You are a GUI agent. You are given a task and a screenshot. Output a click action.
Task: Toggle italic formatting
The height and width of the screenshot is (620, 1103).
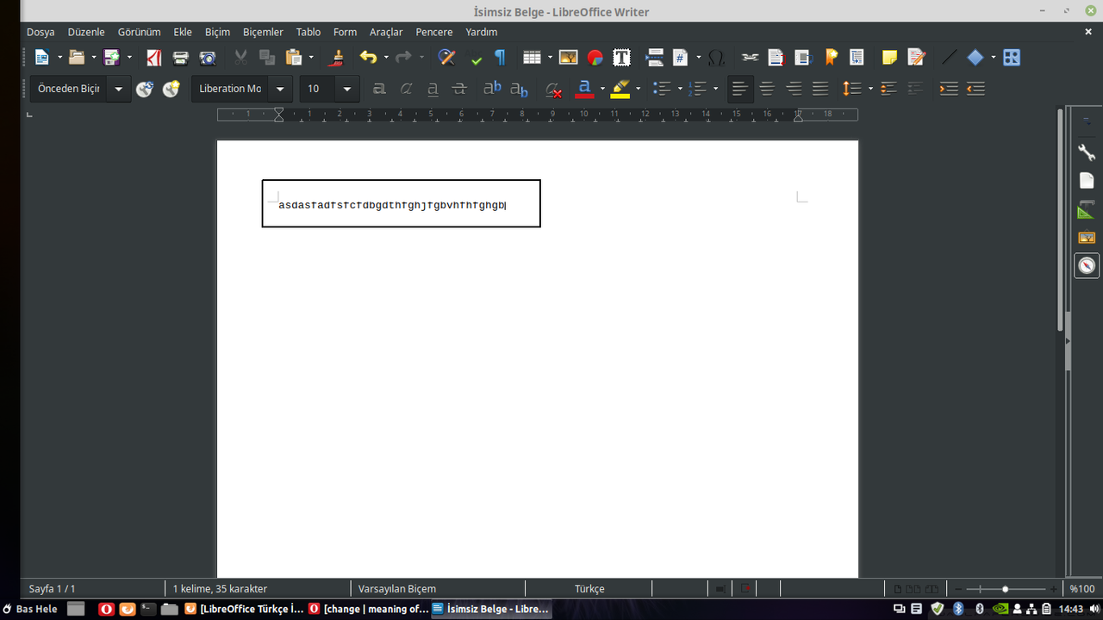click(406, 89)
